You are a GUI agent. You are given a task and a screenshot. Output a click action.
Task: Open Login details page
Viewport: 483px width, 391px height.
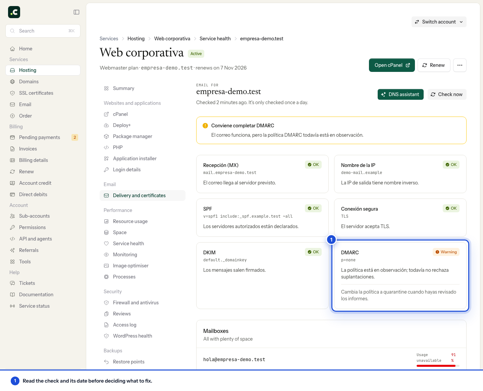click(143, 170)
